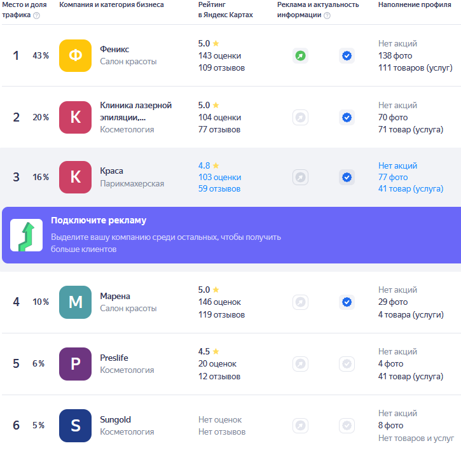The width and height of the screenshot is (461, 455).
Task: Click '146 оценок' in Марена row
Action: pyautogui.click(x=219, y=302)
